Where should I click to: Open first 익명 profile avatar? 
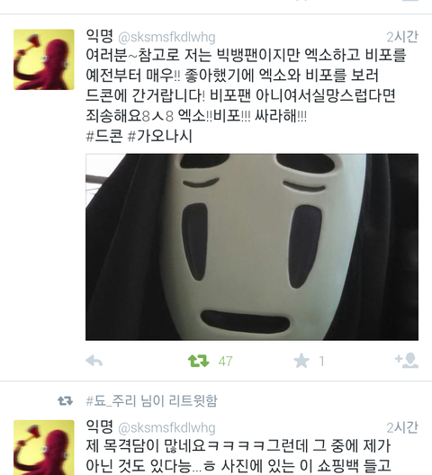[44, 59]
